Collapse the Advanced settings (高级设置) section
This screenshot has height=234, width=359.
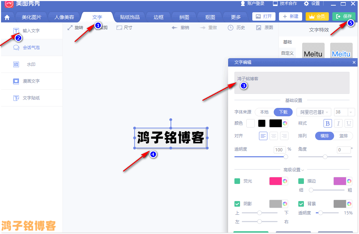pos(294,170)
